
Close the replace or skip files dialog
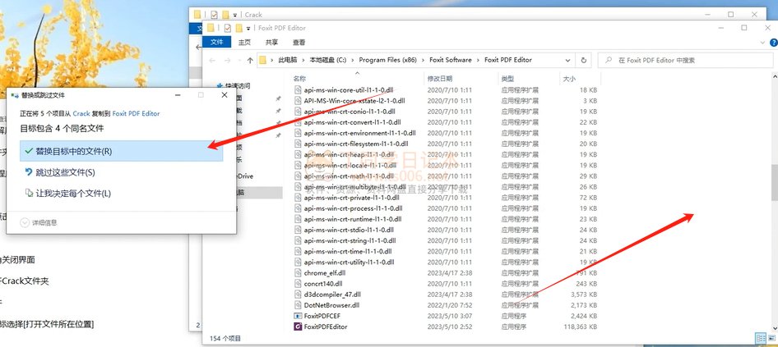(x=225, y=94)
